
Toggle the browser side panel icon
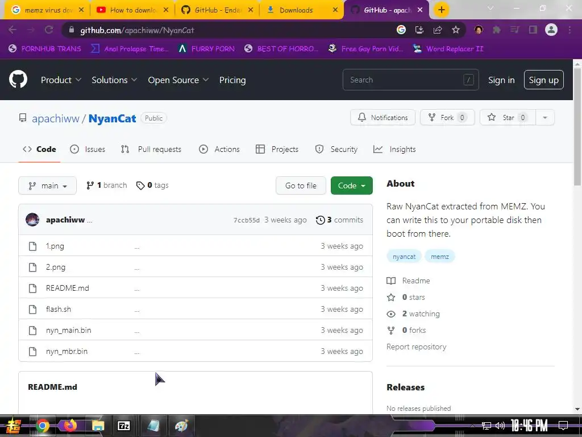click(533, 30)
